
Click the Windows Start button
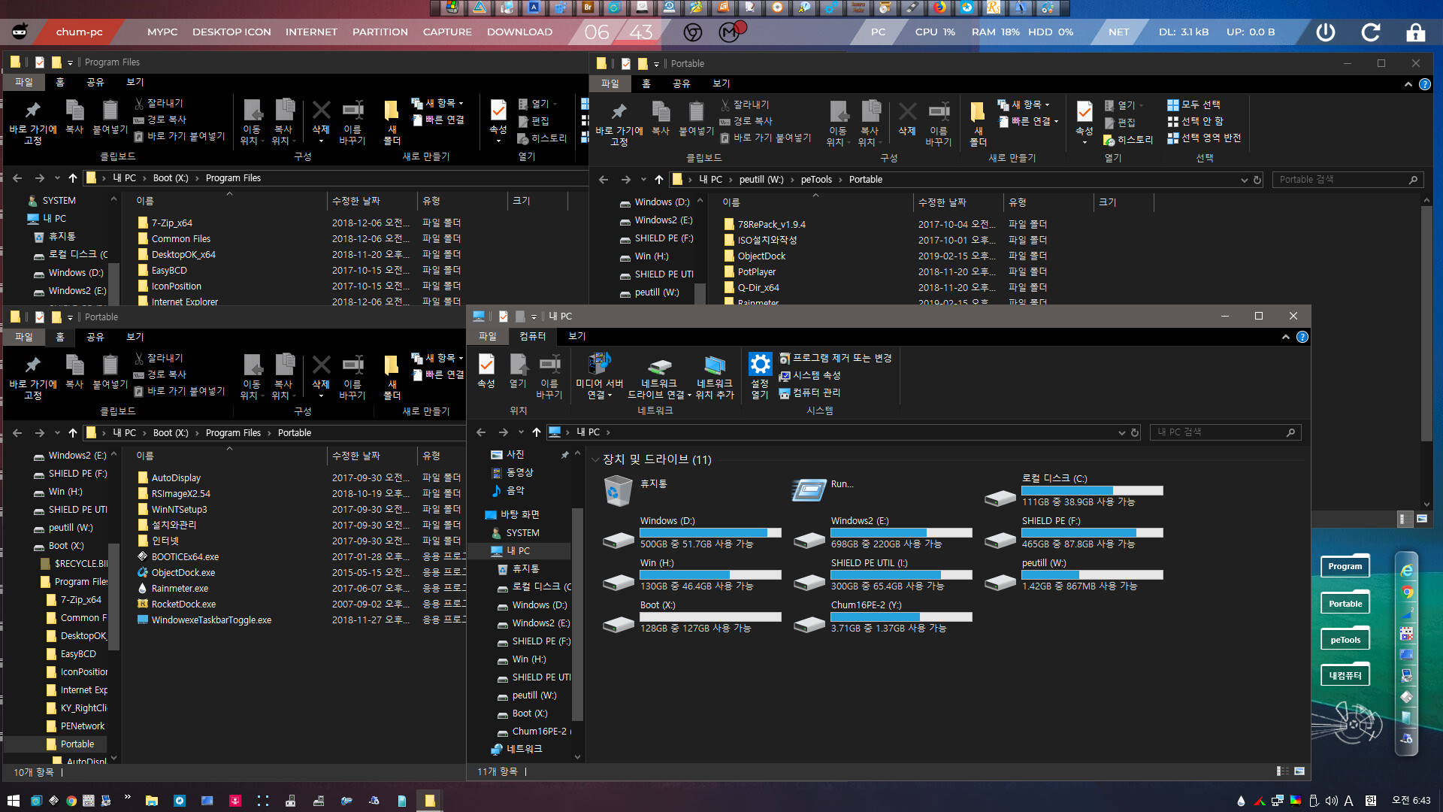(13, 801)
